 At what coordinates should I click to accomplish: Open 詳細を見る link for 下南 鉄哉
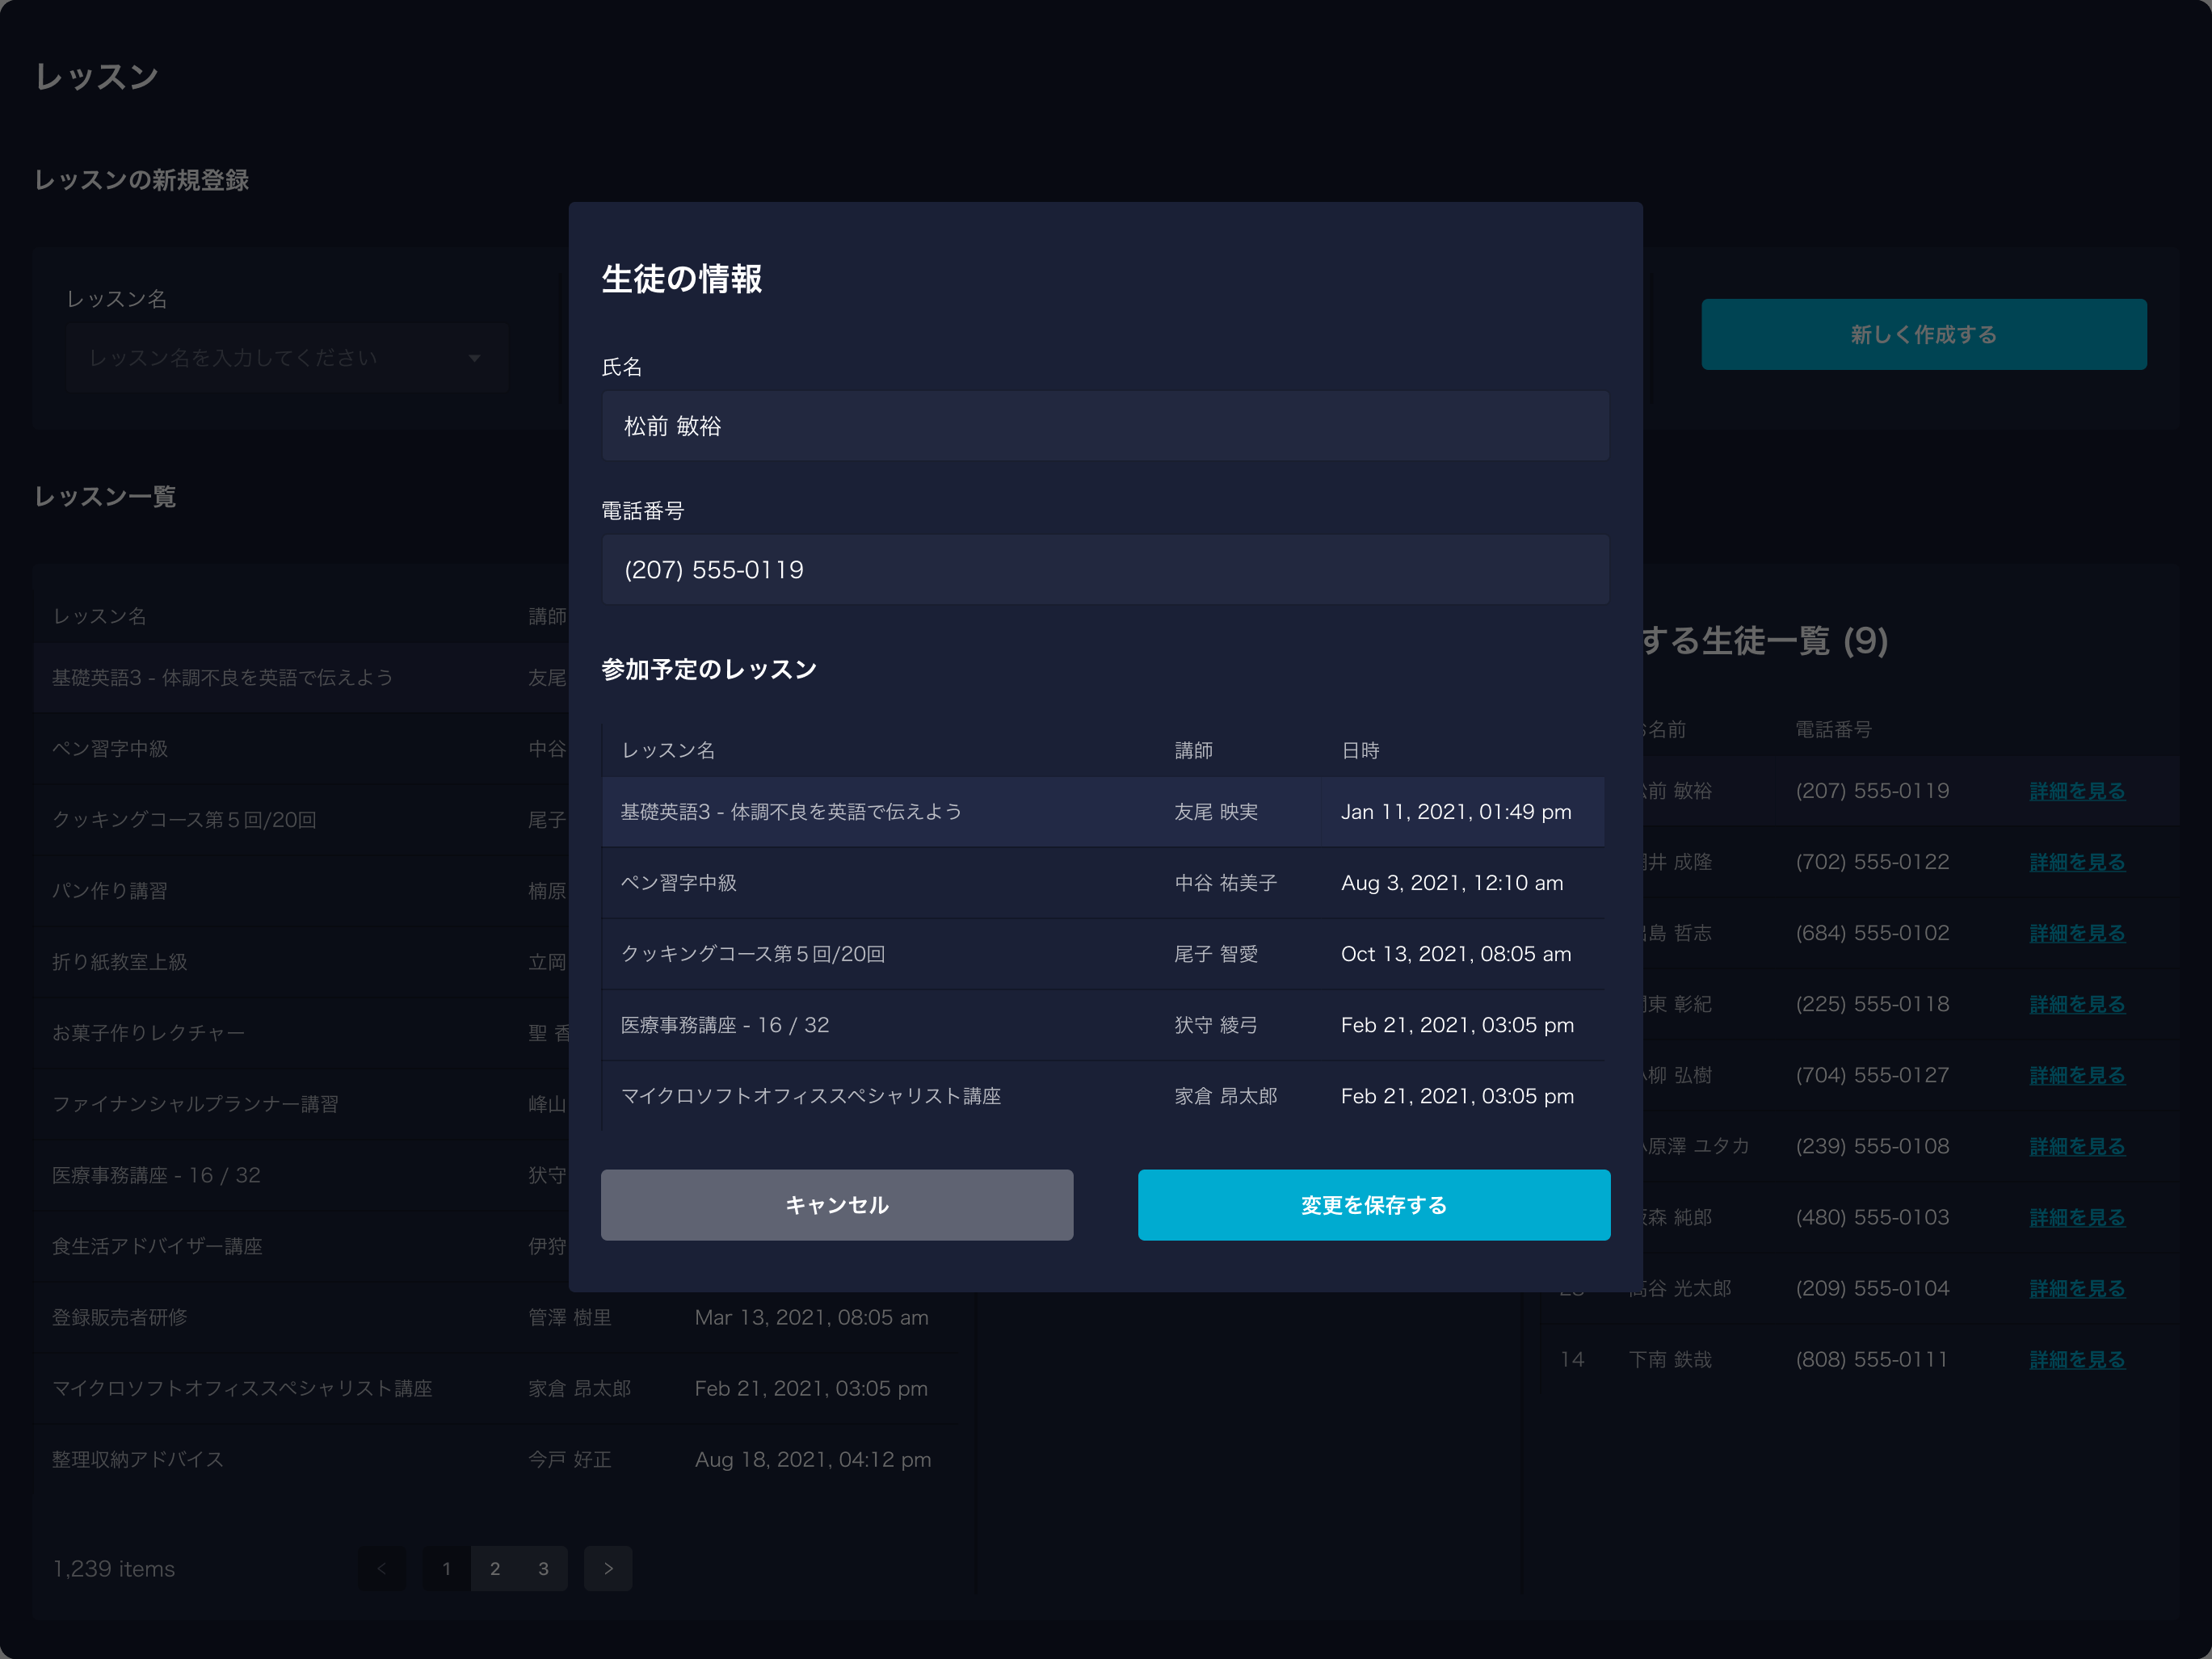pyautogui.click(x=2076, y=1359)
